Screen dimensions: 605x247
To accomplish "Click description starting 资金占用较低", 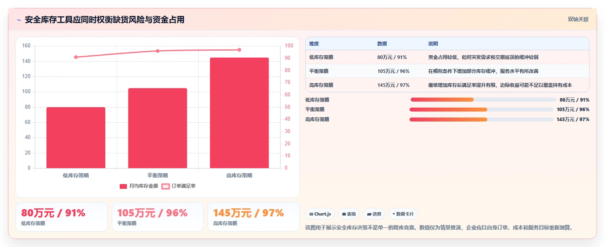I will pos(483,57).
